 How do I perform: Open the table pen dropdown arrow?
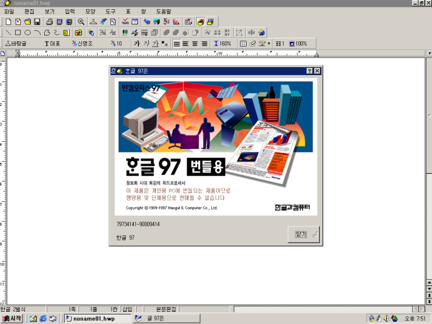269,44
